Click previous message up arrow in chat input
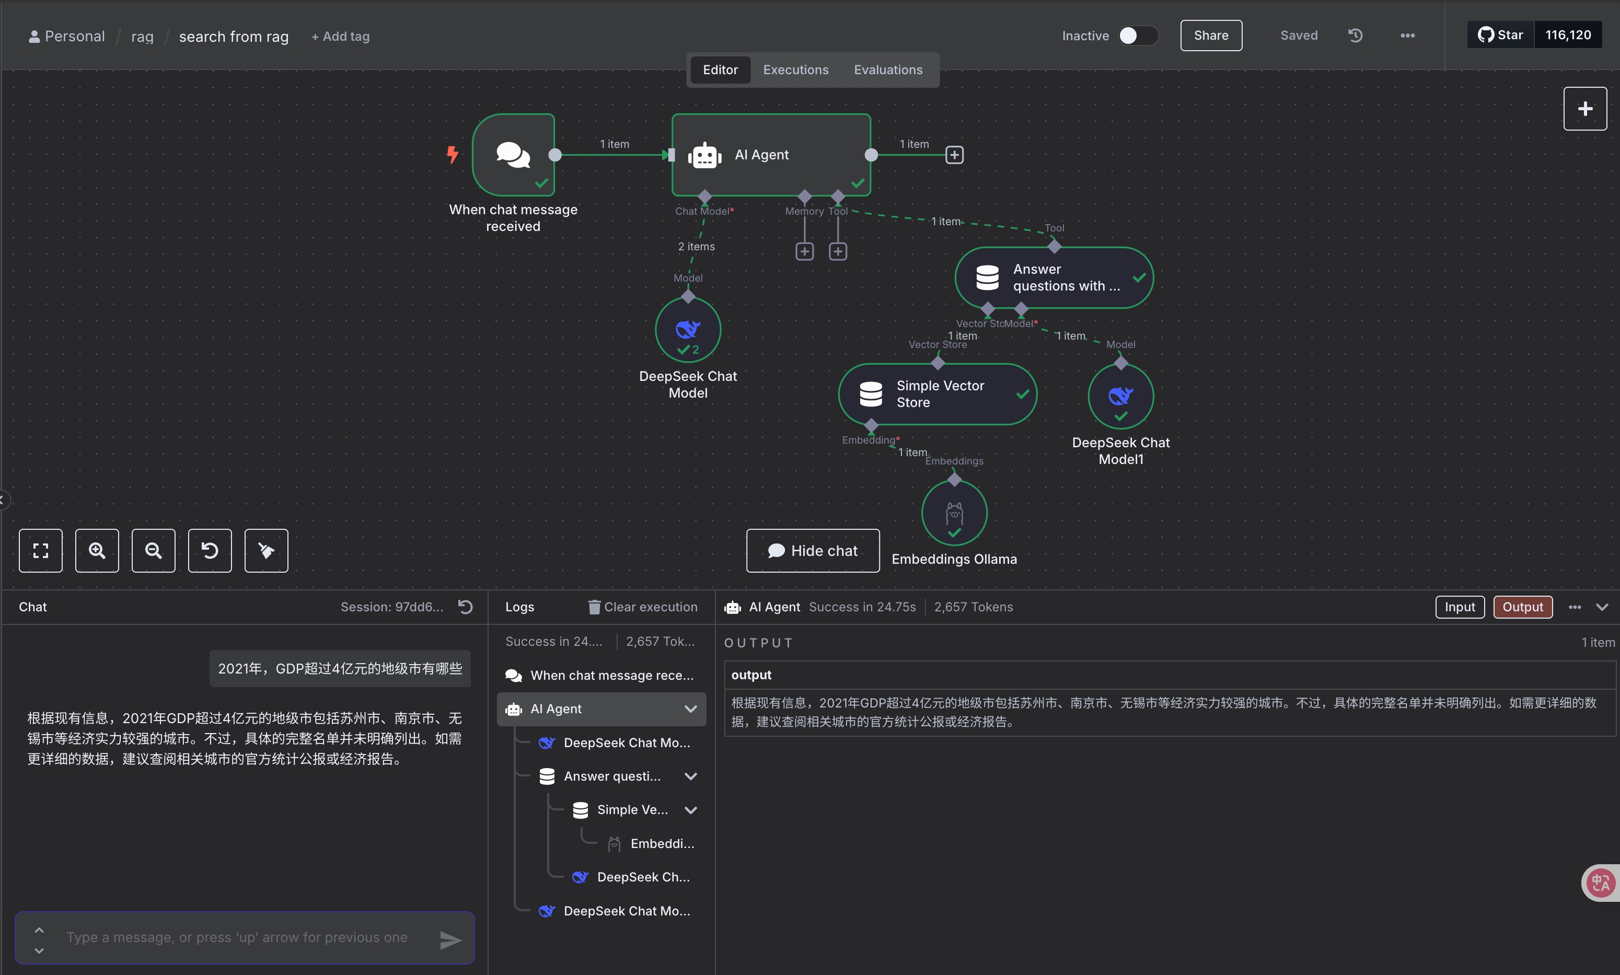This screenshot has width=1620, height=975. pos(39,930)
